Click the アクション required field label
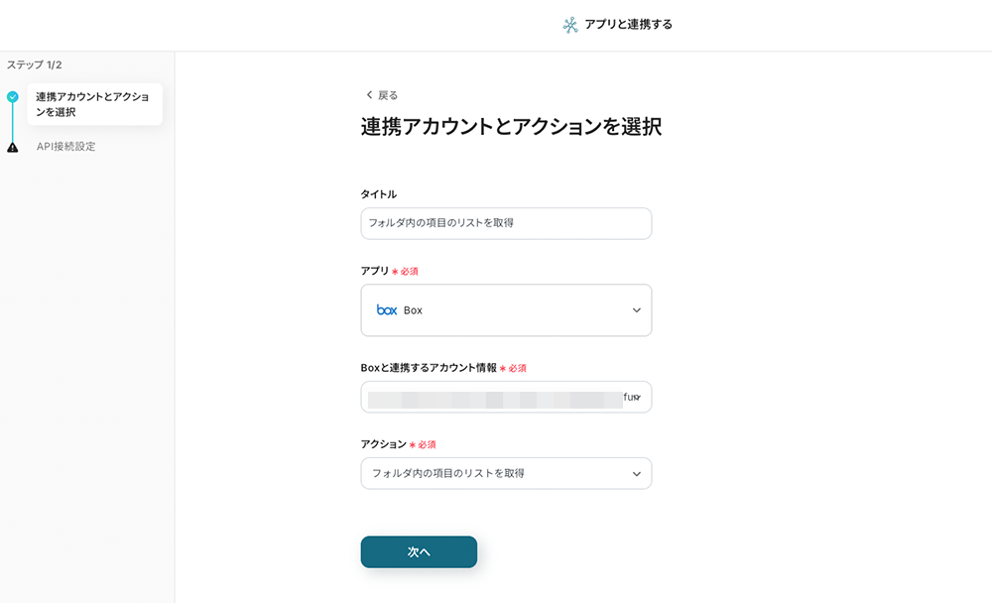 click(383, 444)
